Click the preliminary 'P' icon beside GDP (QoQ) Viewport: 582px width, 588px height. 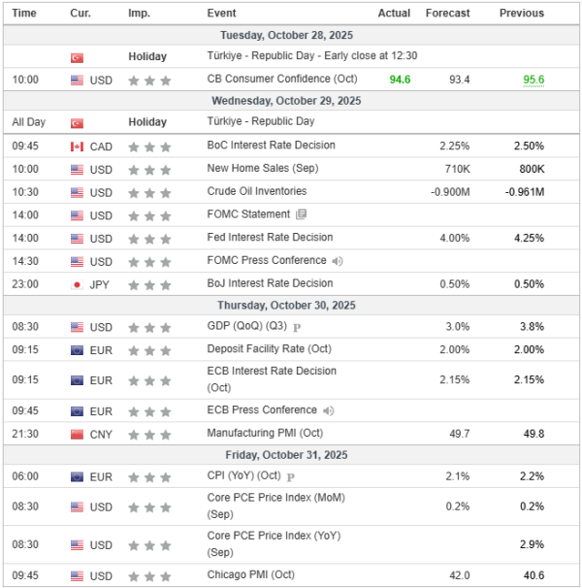coord(297,328)
